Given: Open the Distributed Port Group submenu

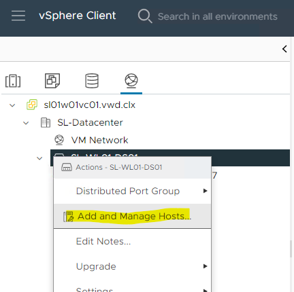Looking at the screenshot, I should pos(133,191).
